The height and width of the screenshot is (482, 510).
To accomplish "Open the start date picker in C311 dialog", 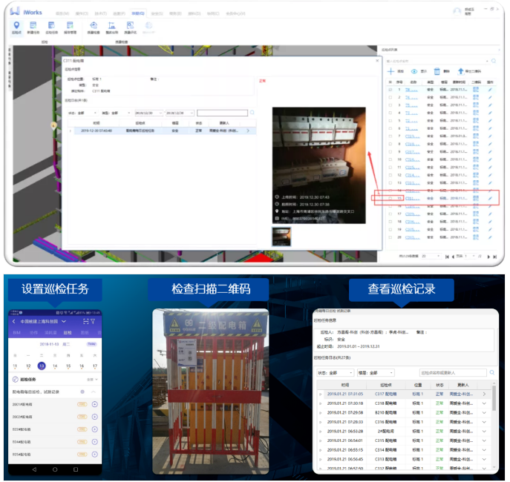I will 148,113.
